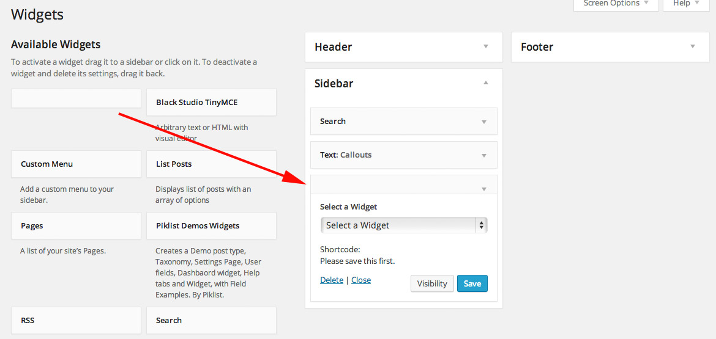Image resolution: width=716 pixels, height=339 pixels.
Task: Click the Visibility button
Action: point(432,283)
